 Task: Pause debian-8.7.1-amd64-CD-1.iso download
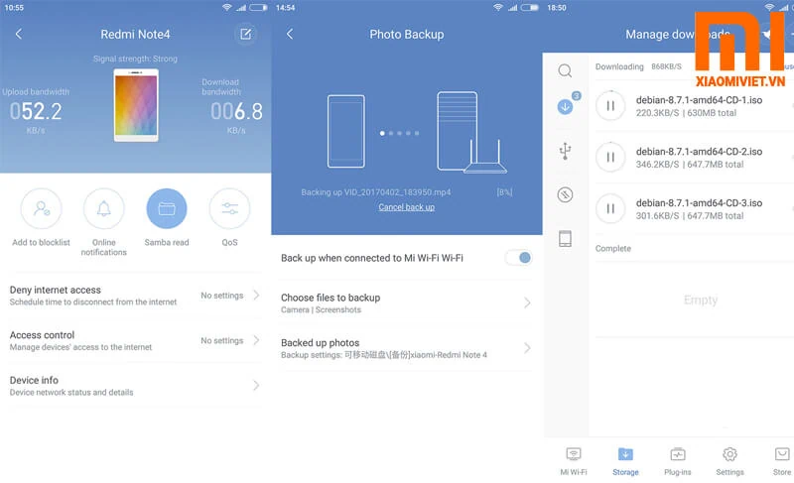[610, 106]
